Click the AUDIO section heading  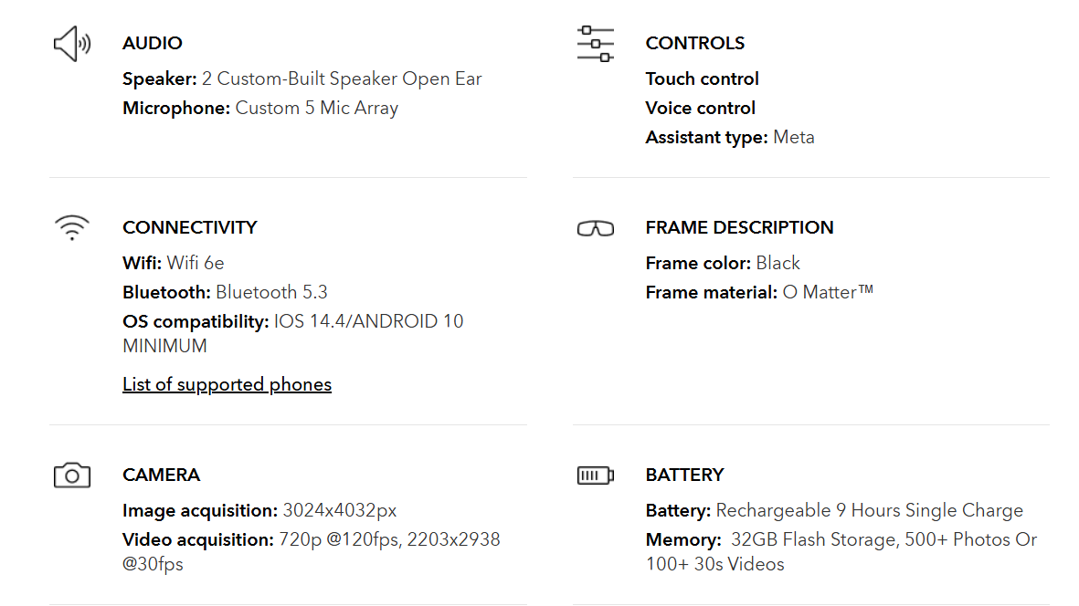(153, 43)
